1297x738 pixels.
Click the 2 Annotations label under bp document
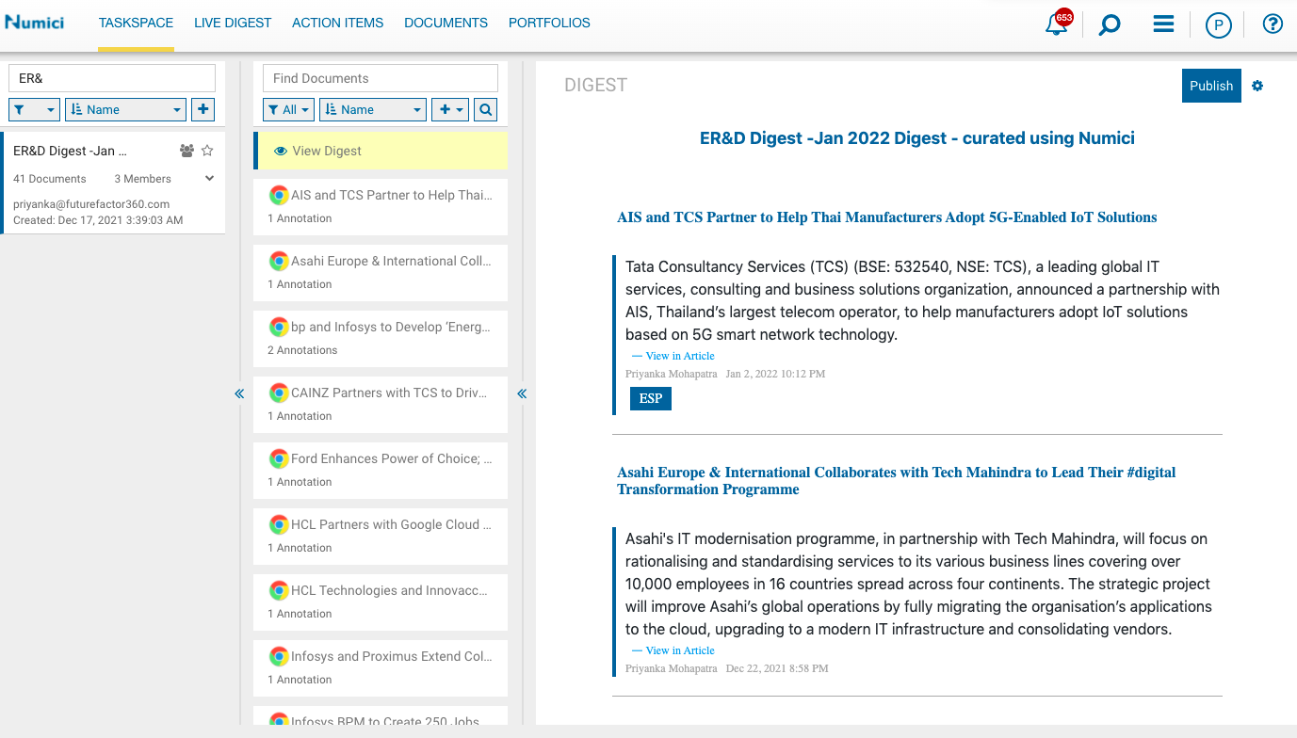(302, 350)
